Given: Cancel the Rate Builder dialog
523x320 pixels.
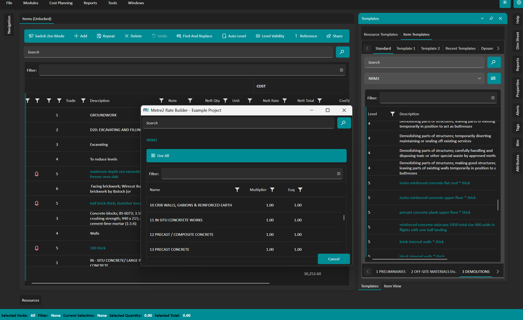Looking at the screenshot, I should tap(334, 259).
